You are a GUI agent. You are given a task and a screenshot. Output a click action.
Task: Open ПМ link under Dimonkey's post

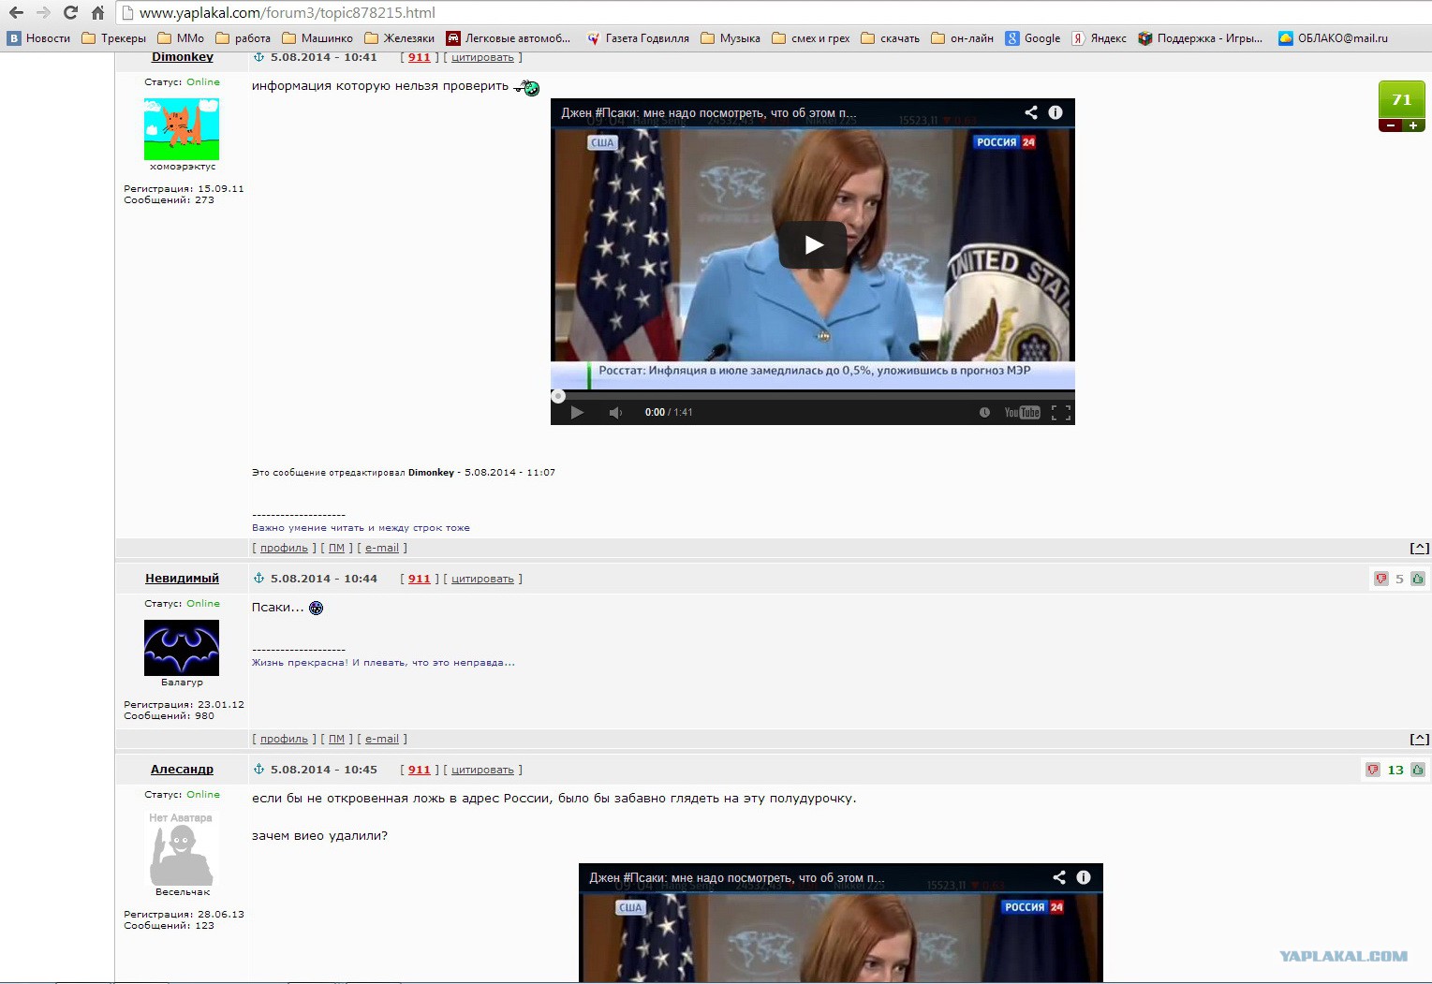click(337, 549)
